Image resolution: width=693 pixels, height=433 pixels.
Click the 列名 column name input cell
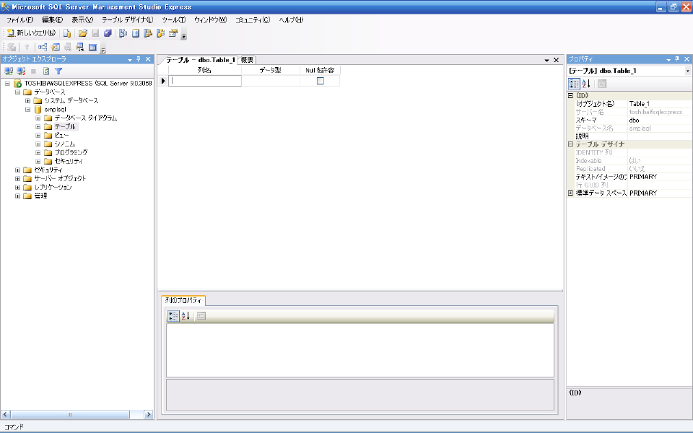click(205, 81)
